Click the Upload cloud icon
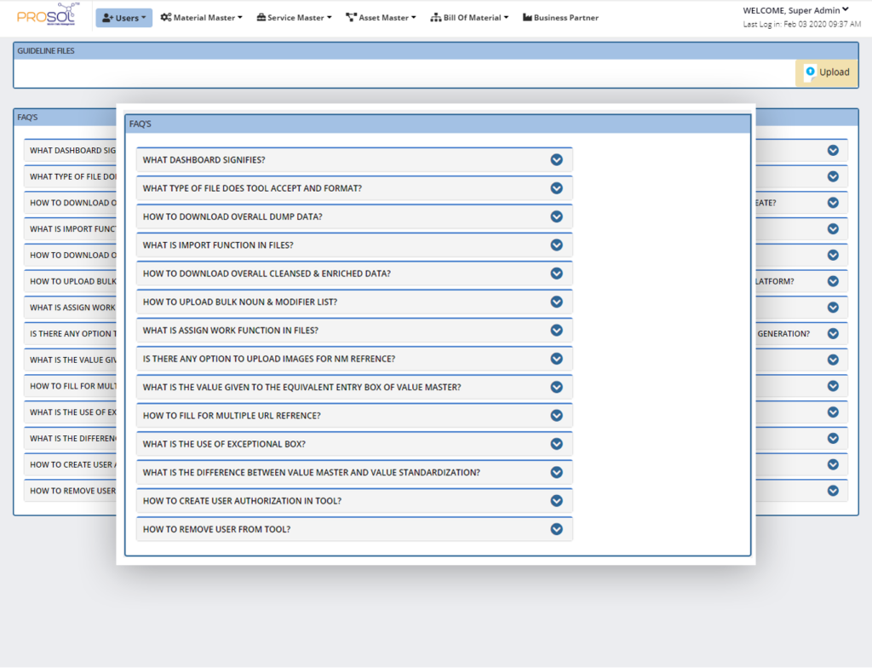Viewport: 872px width, 668px height. point(810,72)
